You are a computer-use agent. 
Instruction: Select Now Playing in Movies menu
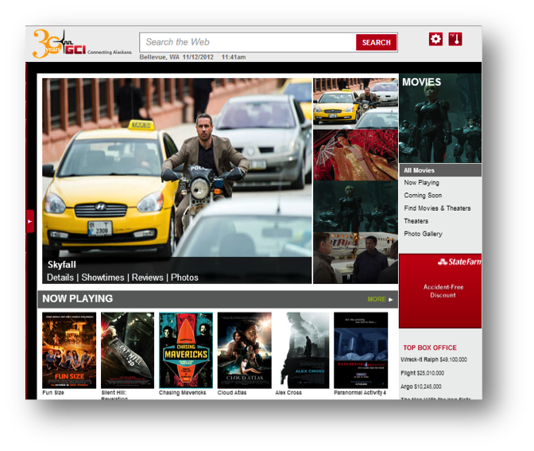422,183
